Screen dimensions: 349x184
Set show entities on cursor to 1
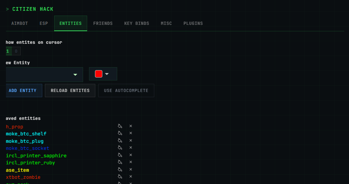tap(8, 51)
